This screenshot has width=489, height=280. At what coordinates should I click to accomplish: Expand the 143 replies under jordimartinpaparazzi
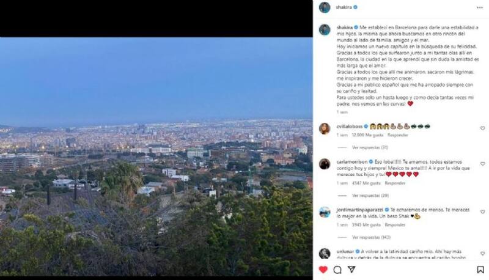(370, 237)
